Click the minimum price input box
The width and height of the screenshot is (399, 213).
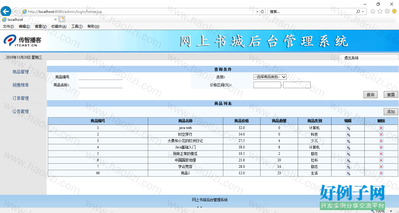[x=267, y=85]
